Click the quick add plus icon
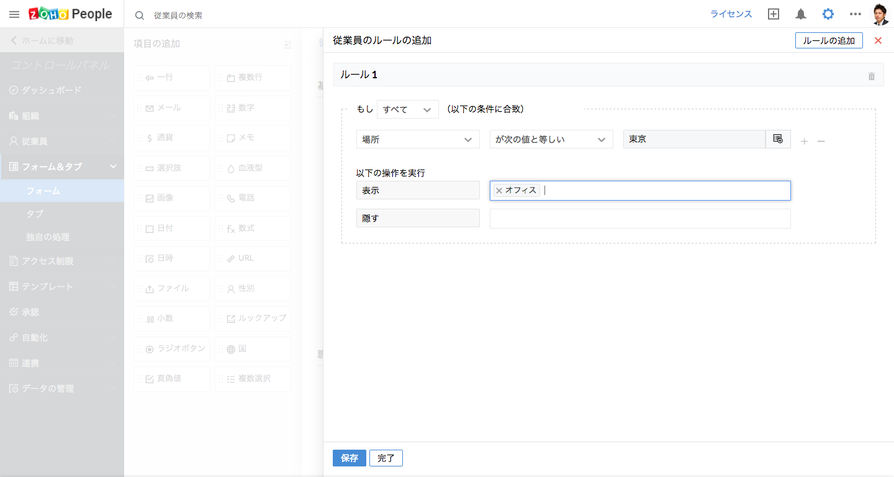This screenshot has width=894, height=477. 774,14
